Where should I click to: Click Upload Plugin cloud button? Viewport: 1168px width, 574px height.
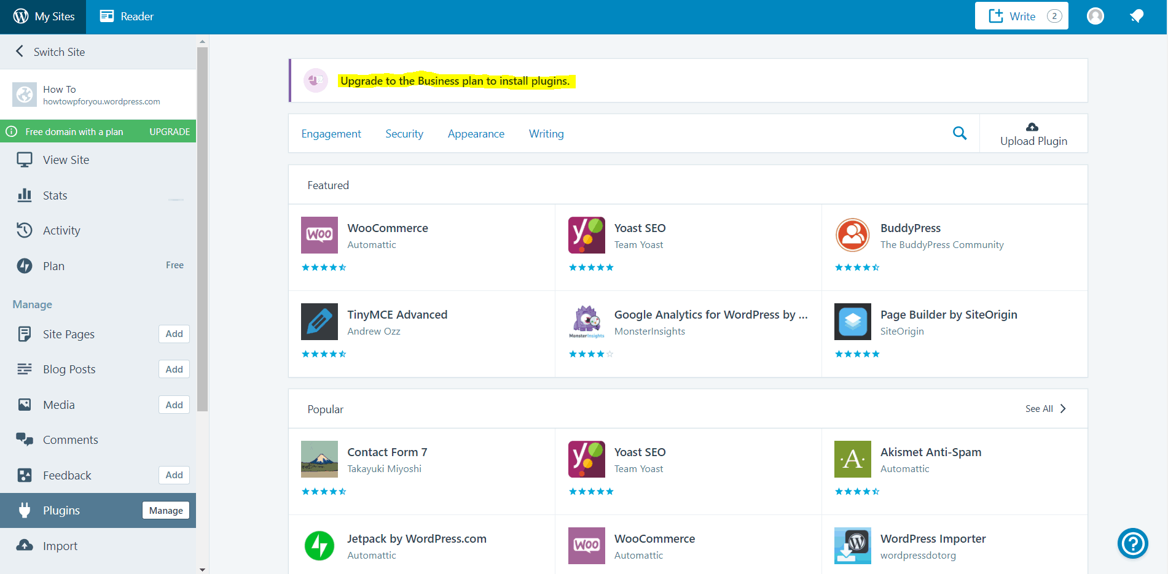[x=1033, y=134]
